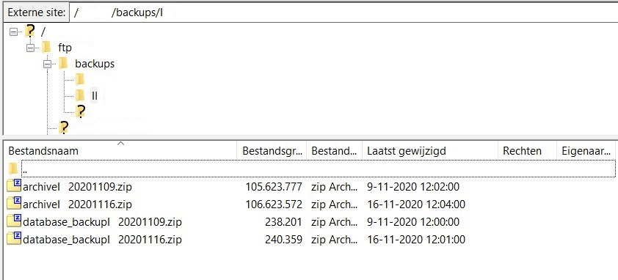618x280 pixels.
Task: Select the database_backup 20201116.zip file row
Action: click(310, 239)
